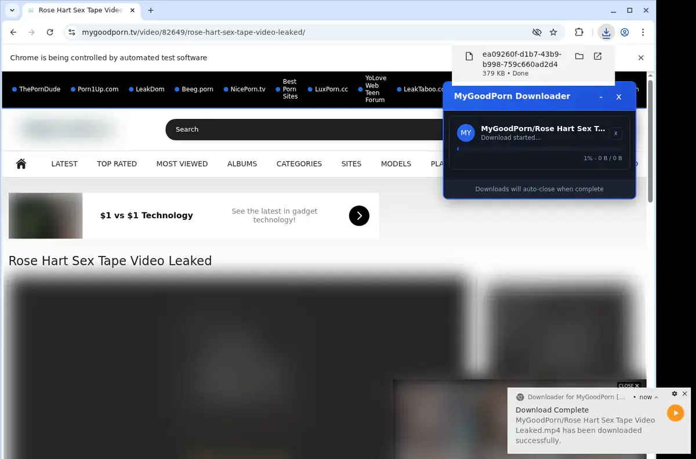The width and height of the screenshot is (696, 459).
Task: Open the ALBUMS menu item
Action: [x=242, y=164]
